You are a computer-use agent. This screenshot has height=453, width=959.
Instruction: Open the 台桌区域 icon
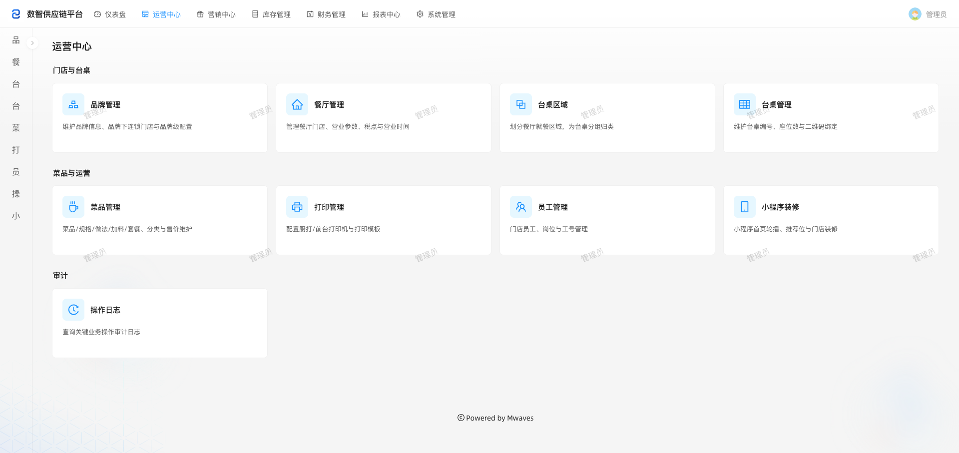521,104
